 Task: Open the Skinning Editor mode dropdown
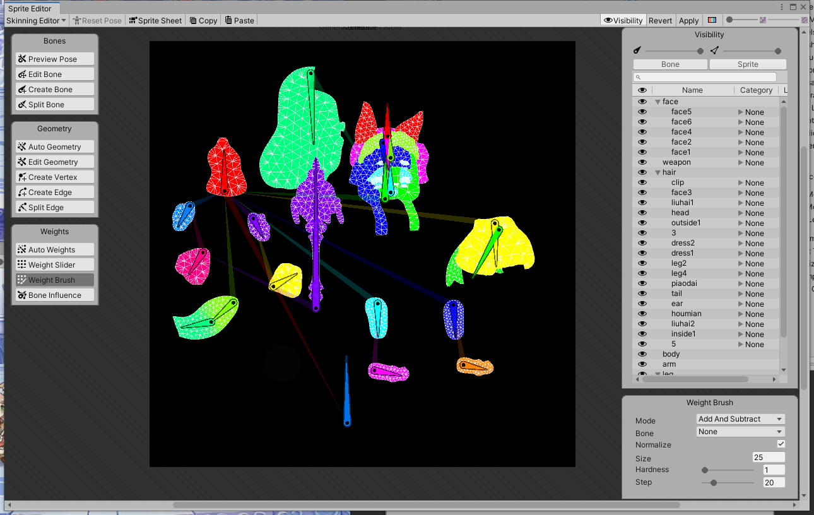(36, 20)
